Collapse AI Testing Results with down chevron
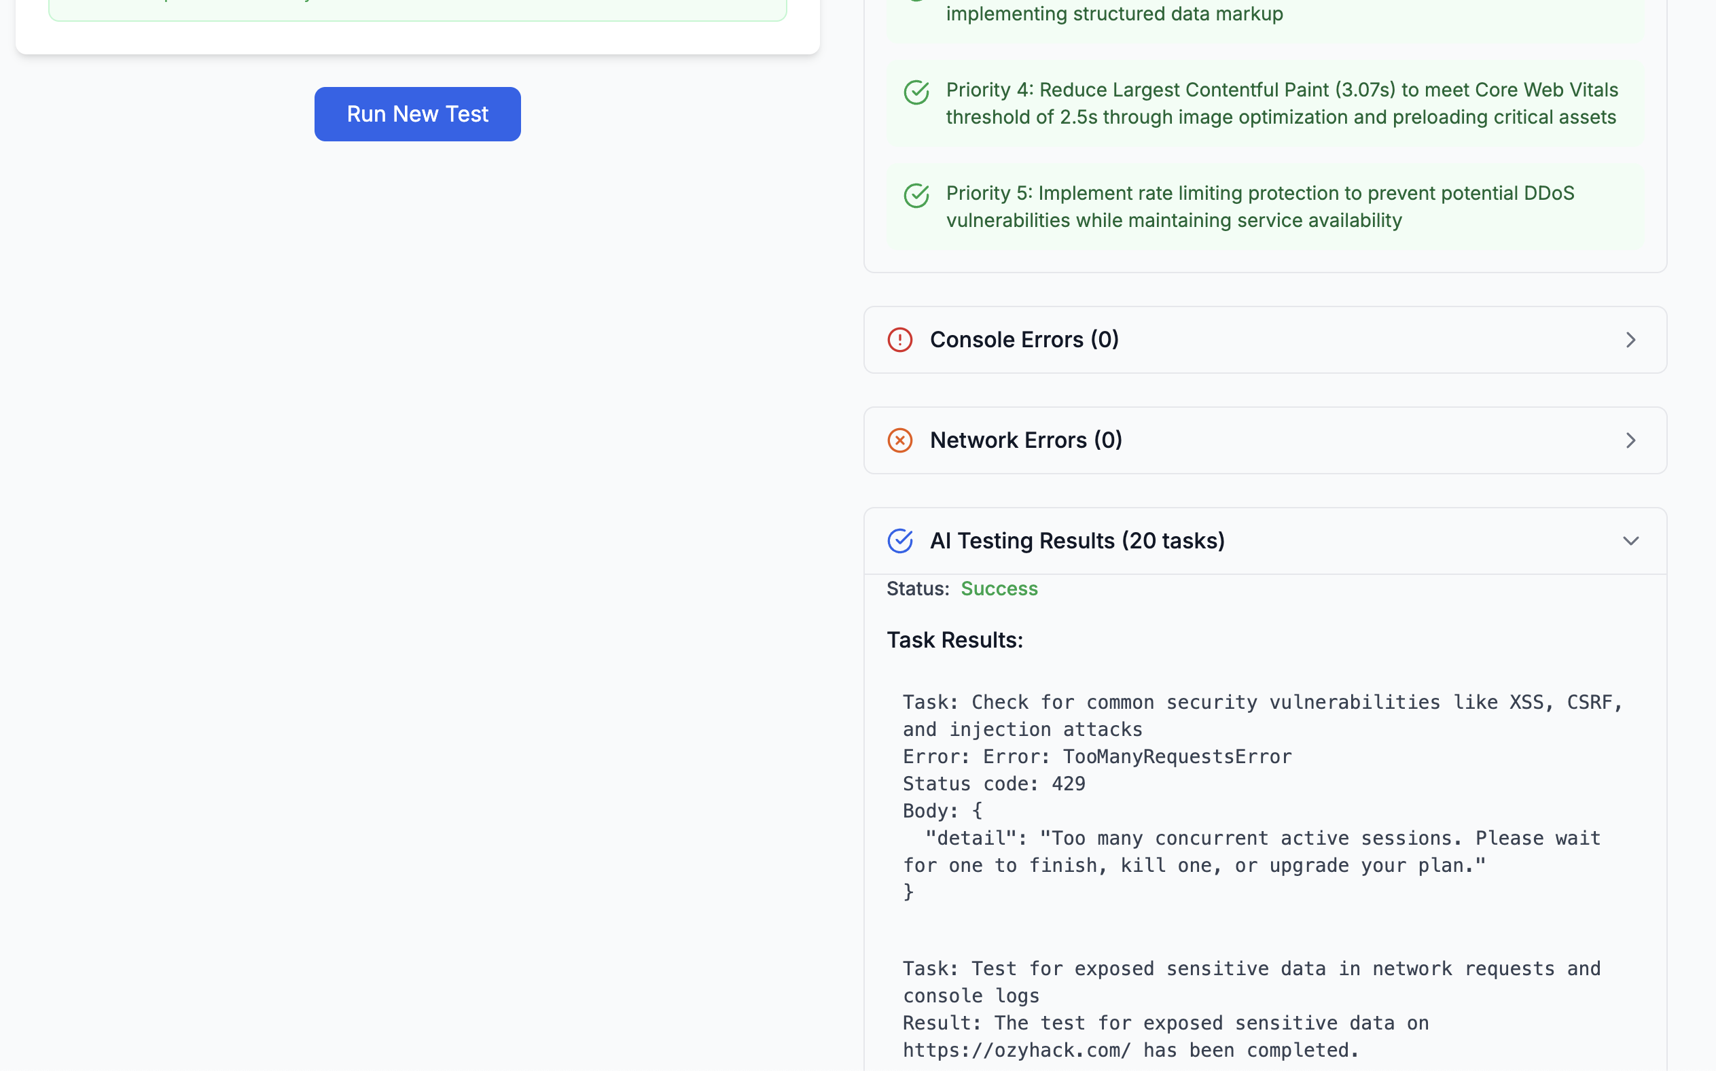Screen dimensions: 1716x1071 pos(1630,541)
